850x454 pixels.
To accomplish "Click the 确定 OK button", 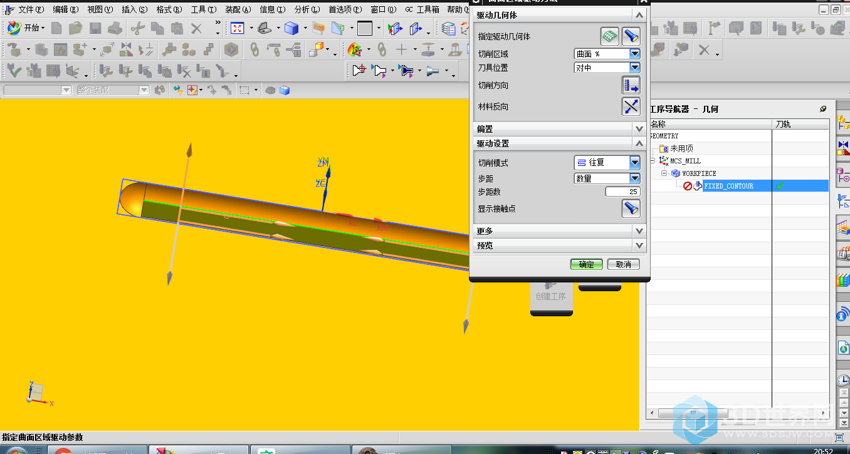I will coord(587,264).
